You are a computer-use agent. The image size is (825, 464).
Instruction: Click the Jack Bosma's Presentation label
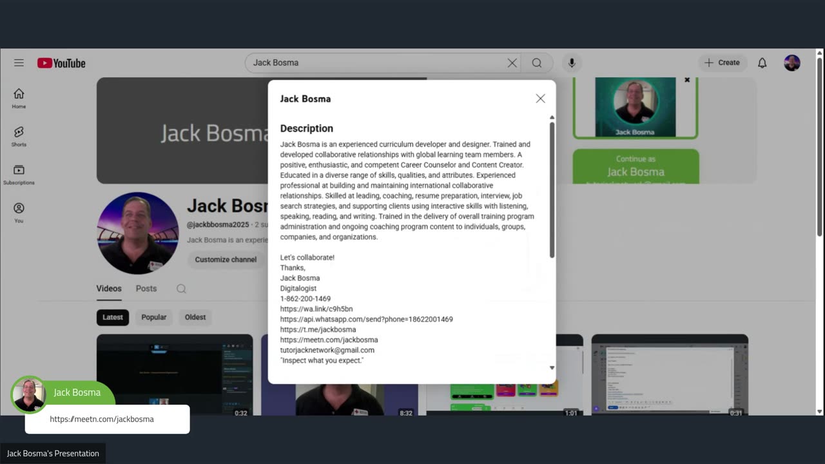pyautogui.click(x=53, y=453)
